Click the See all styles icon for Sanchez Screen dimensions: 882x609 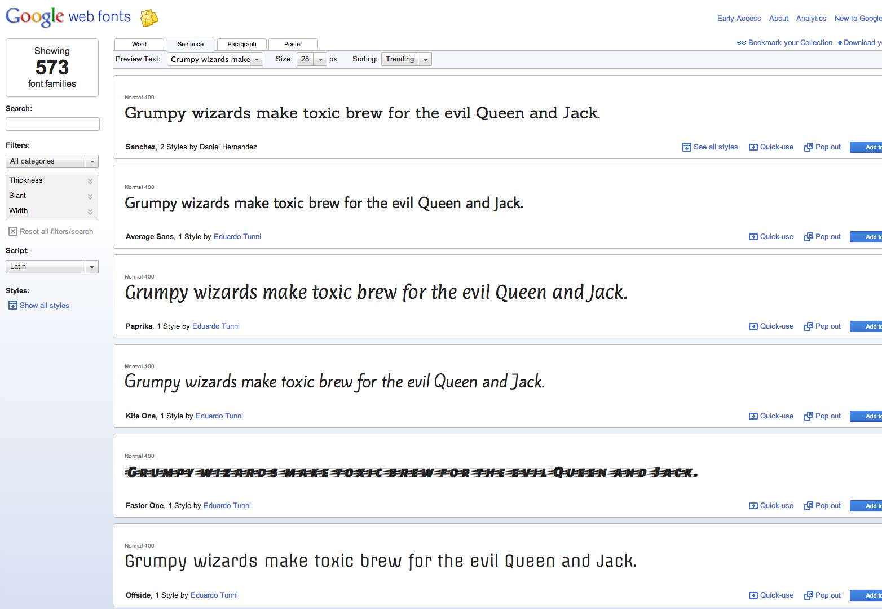[x=687, y=147]
